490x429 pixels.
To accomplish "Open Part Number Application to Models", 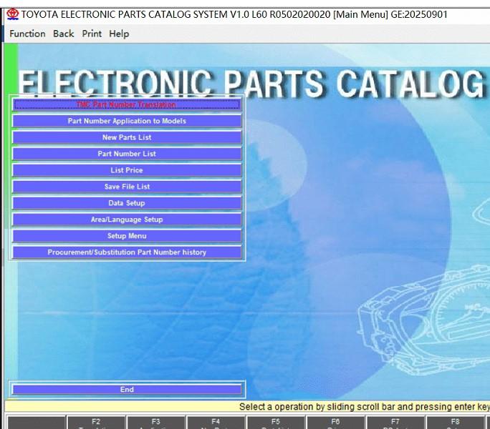I will point(127,121).
